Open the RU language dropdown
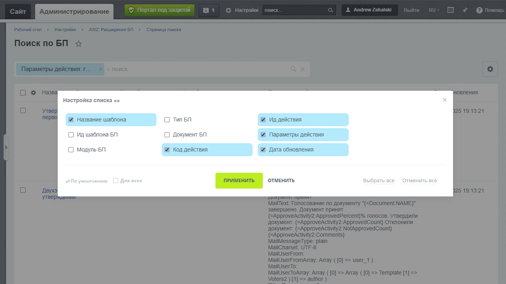The image size is (506, 284). click(434, 10)
